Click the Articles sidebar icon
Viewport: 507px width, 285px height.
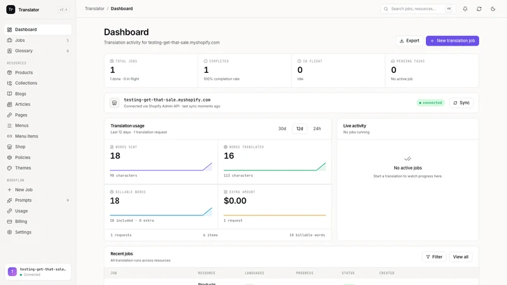(x=10, y=104)
